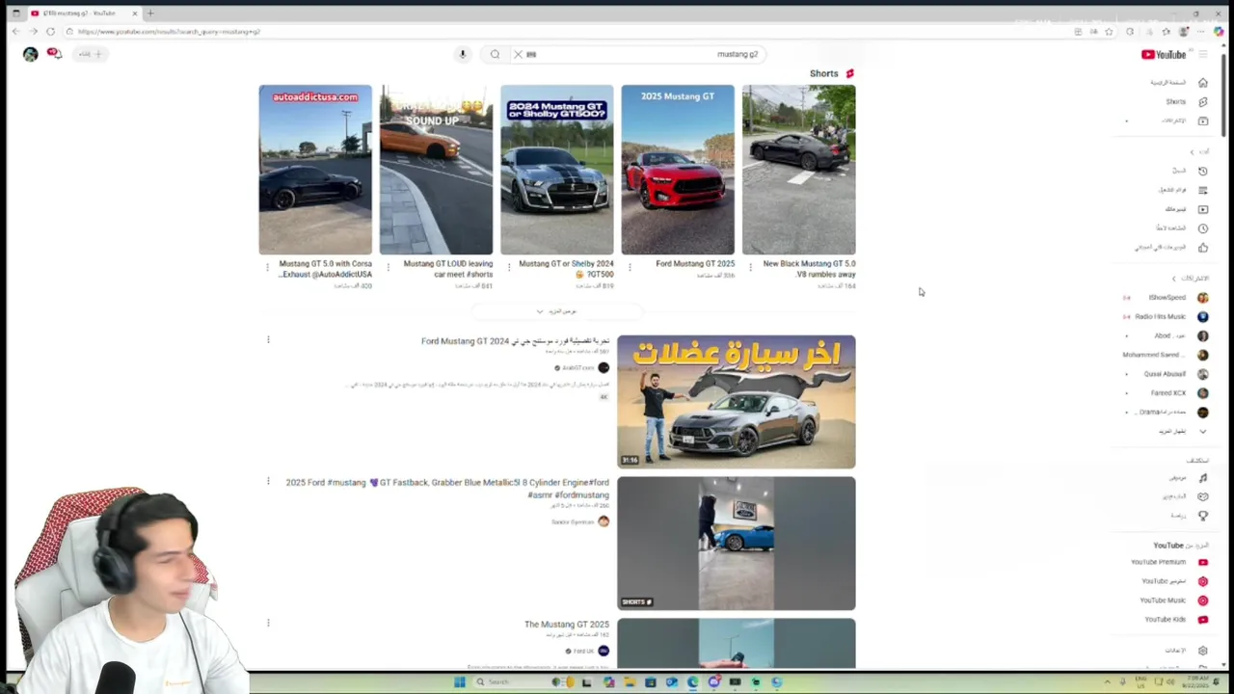The height and width of the screenshot is (694, 1234).
Task: Open Liked videos in the sidebar
Action: (x=1202, y=248)
